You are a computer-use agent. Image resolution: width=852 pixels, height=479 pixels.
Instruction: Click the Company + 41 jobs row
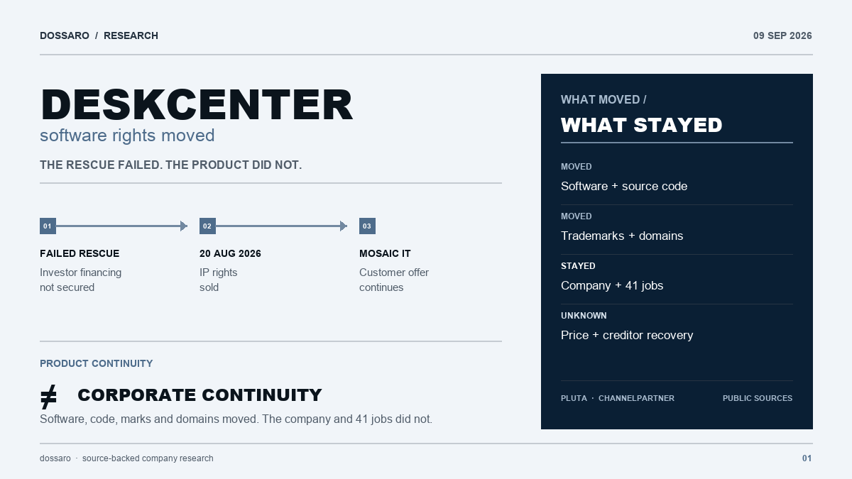677,279
